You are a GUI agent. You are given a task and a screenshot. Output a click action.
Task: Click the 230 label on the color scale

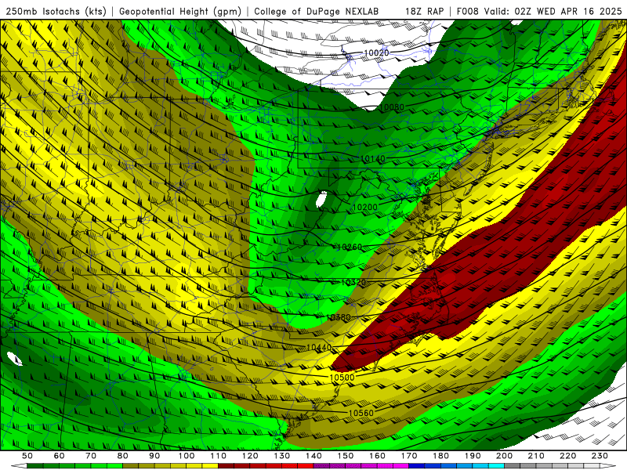click(600, 456)
